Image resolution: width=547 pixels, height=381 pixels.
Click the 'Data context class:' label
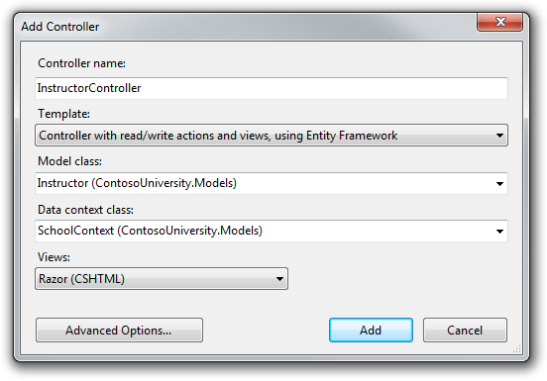click(x=85, y=210)
